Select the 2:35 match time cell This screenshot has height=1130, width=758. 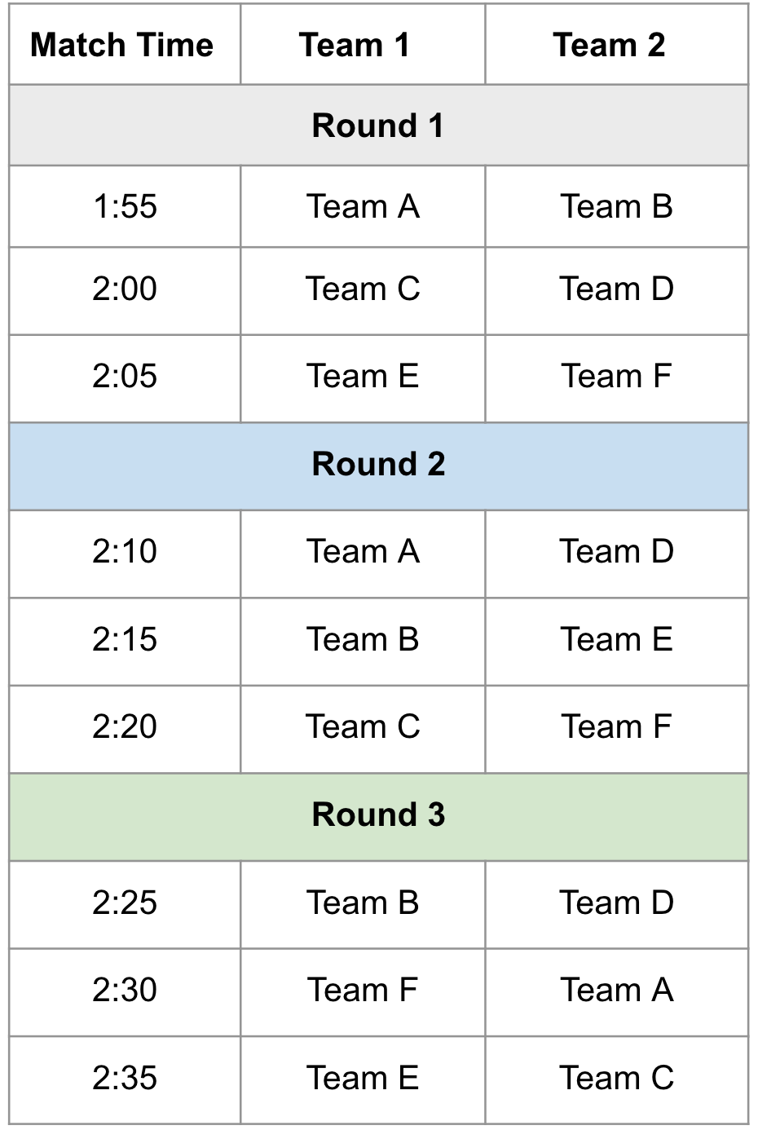pyautogui.click(x=125, y=1079)
